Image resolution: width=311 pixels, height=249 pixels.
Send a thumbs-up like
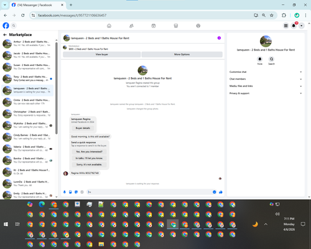[221, 192]
